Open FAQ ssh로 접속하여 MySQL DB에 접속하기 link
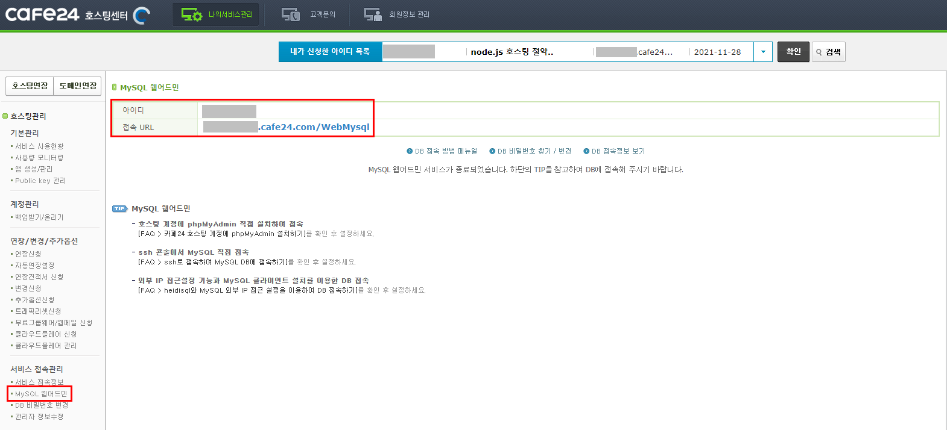947x430 pixels. point(212,262)
